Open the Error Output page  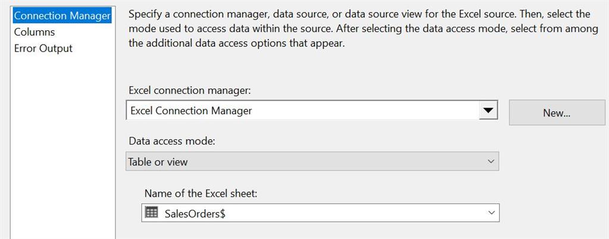click(43, 49)
